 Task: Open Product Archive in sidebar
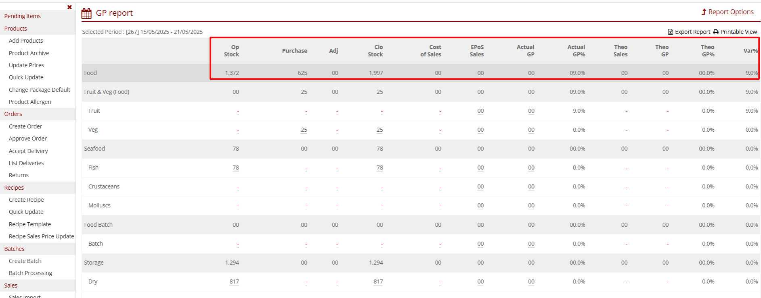click(x=29, y=53)
